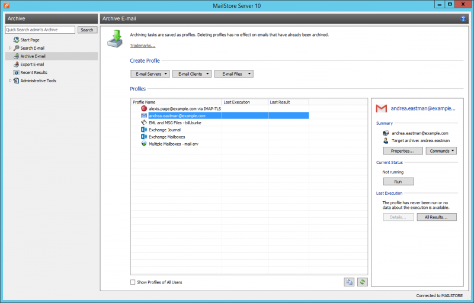
Task: Select the Exchange Journal profile icon
Action: point(144,130)
